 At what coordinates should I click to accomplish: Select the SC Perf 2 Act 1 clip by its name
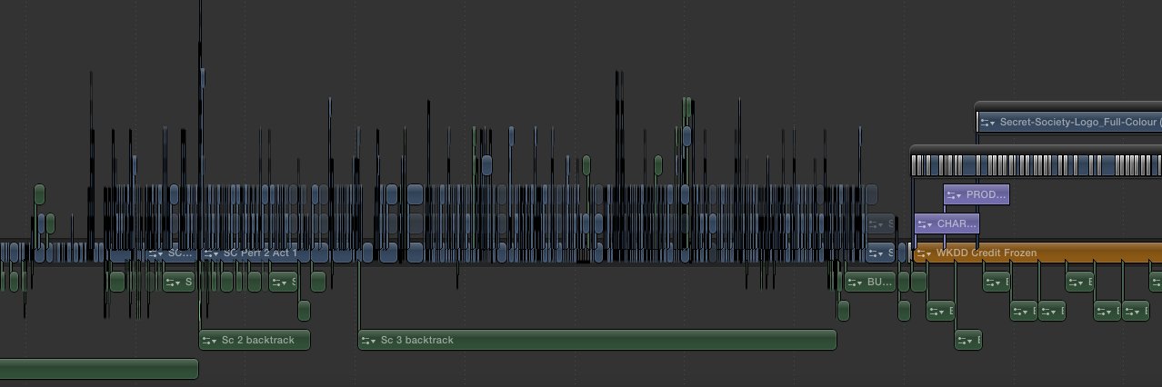click(260, 253)
